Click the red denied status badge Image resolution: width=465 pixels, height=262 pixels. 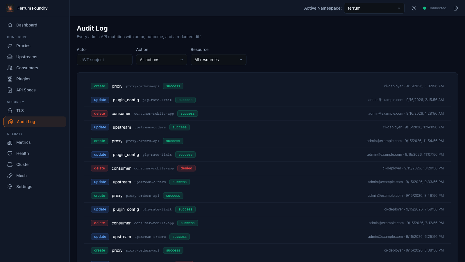pos(186,168)
